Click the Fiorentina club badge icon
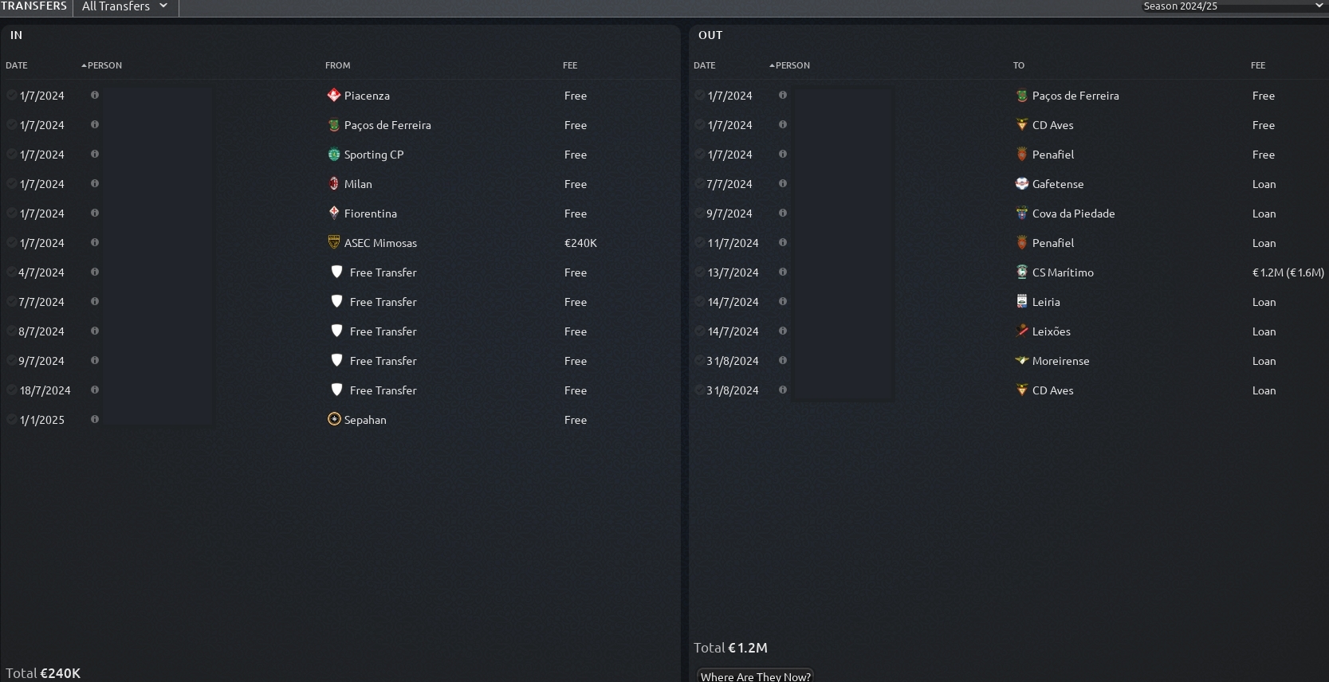This screenshot has width=1329, height=682. (334, 214)
